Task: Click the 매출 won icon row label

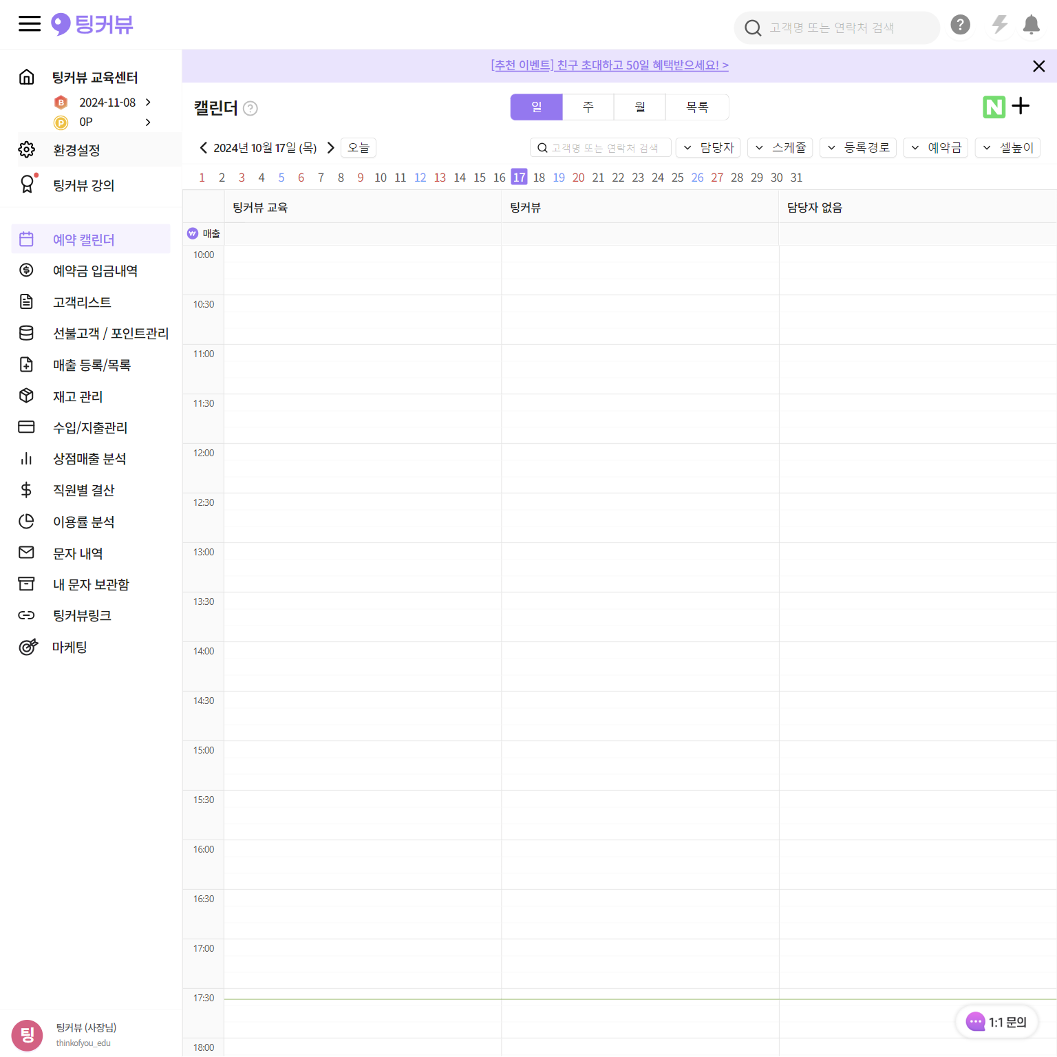Action: click(x=204, y=234)
